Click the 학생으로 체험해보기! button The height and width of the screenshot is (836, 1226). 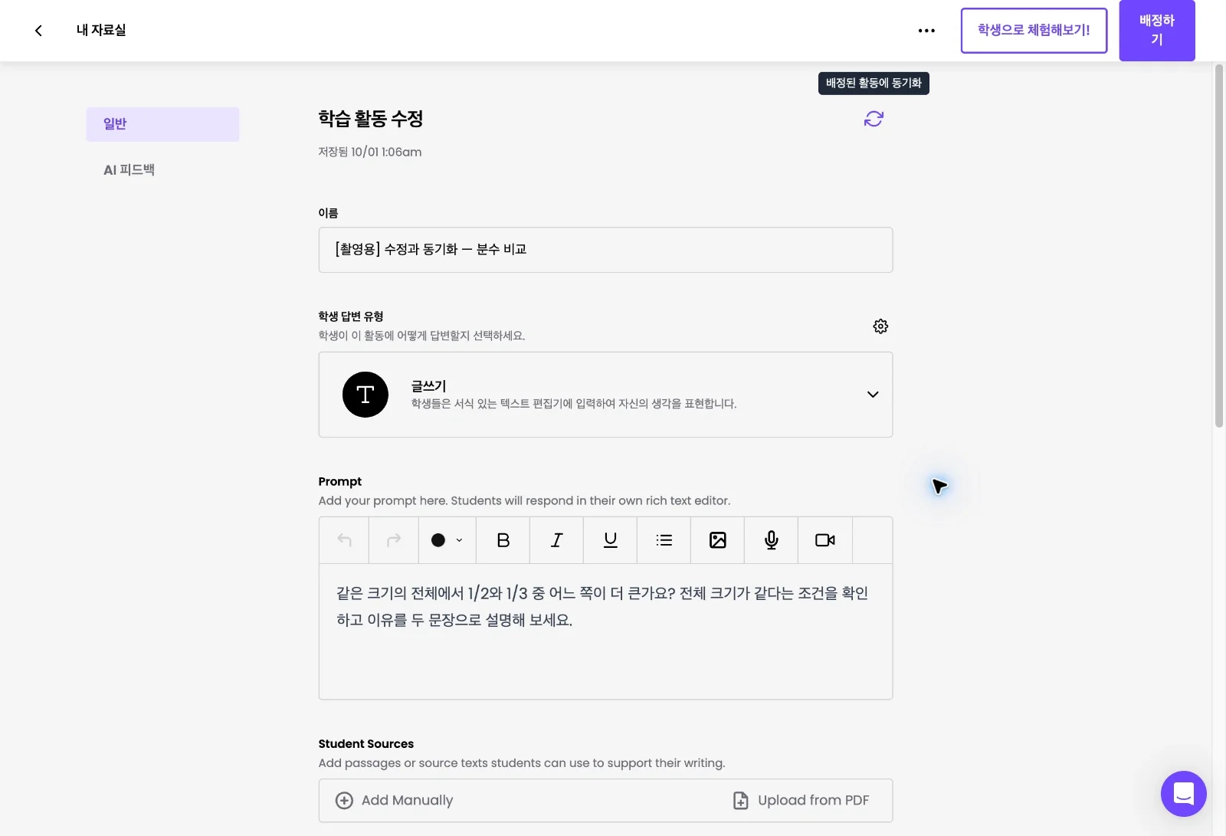click(x=1034, y=31)
